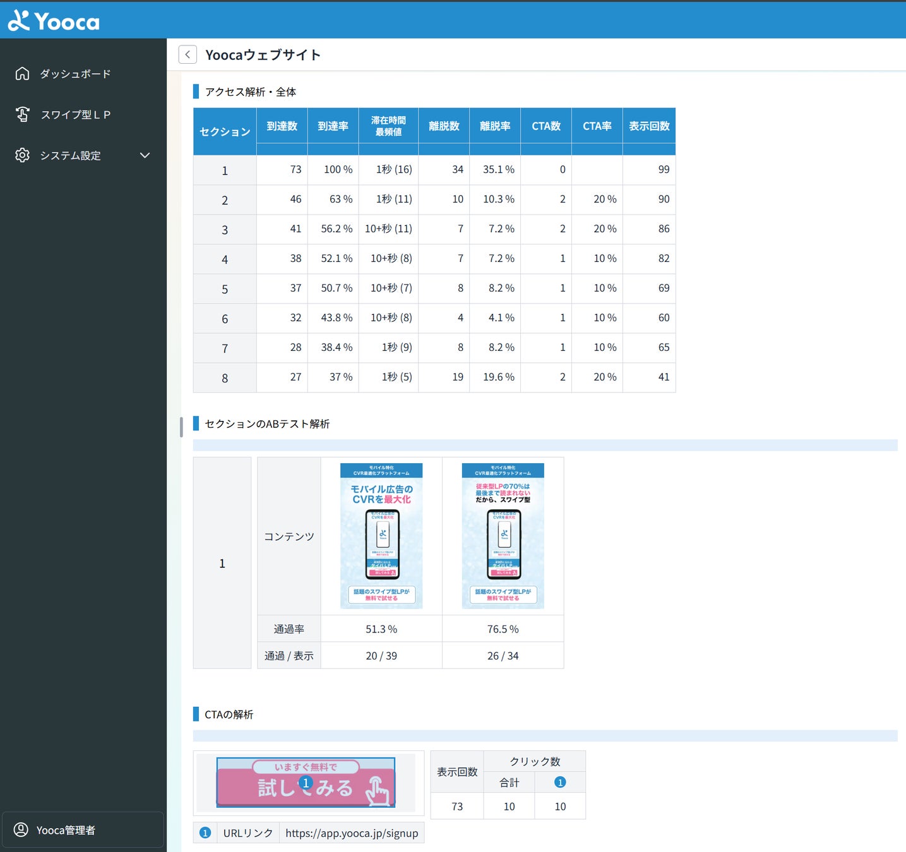
Task: Click the section 8 row label
Action: pos(225,378)
